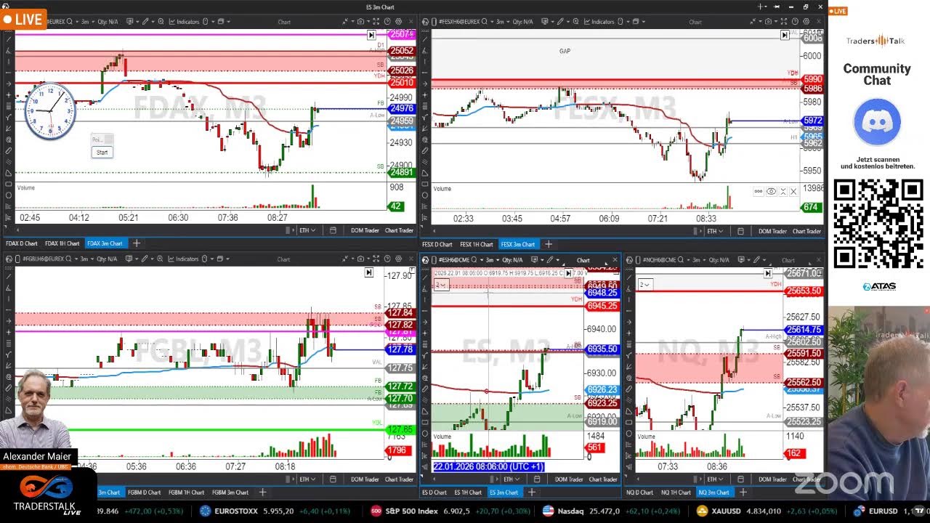Open more options in FESX volume panel
The image size is (930, 523).
pos(758,192)
